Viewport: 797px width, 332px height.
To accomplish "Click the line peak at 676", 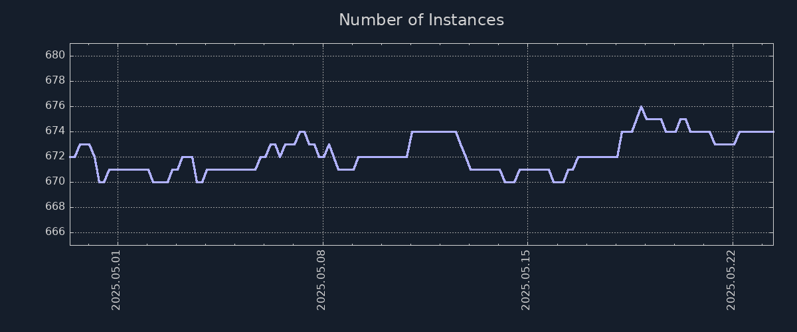I will tap(641, 106).
